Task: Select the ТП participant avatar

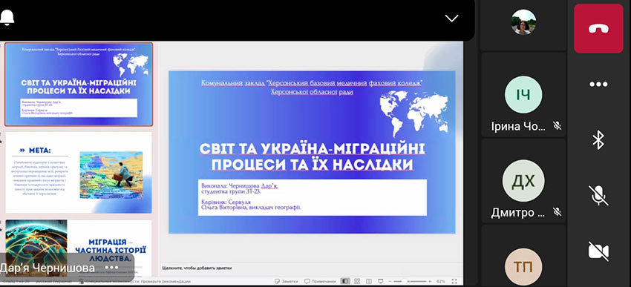Action: 523,266
